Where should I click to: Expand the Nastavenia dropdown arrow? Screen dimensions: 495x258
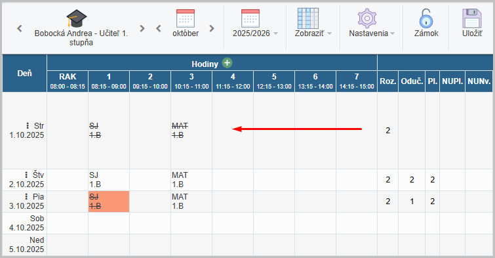point(393,33)
